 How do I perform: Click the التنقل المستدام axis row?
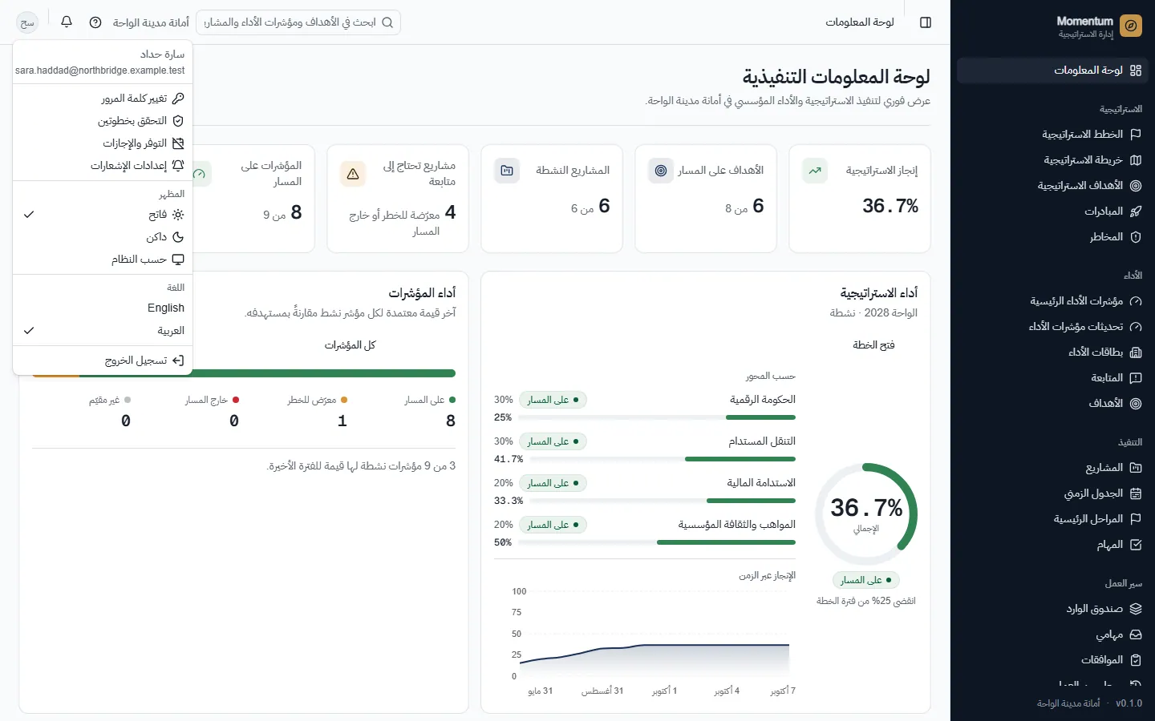[x=645, y=449]
